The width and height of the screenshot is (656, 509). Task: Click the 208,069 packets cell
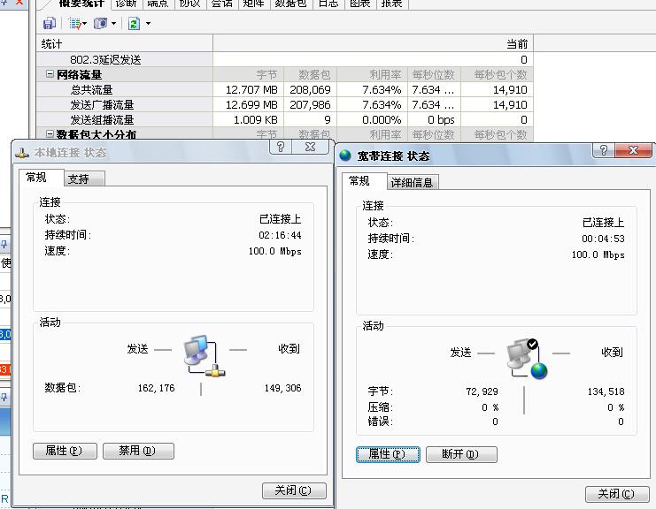click(311, 89)
